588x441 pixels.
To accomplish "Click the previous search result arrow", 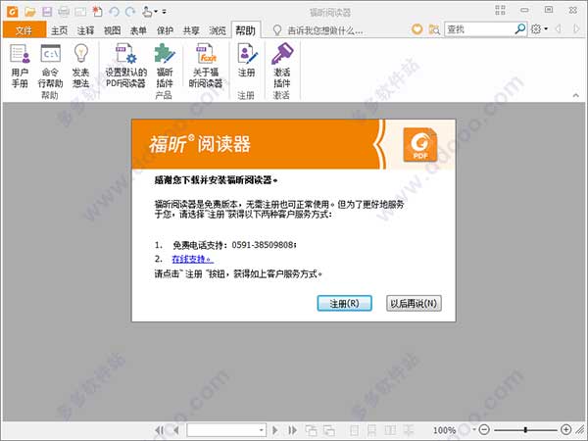I will 559,28.
